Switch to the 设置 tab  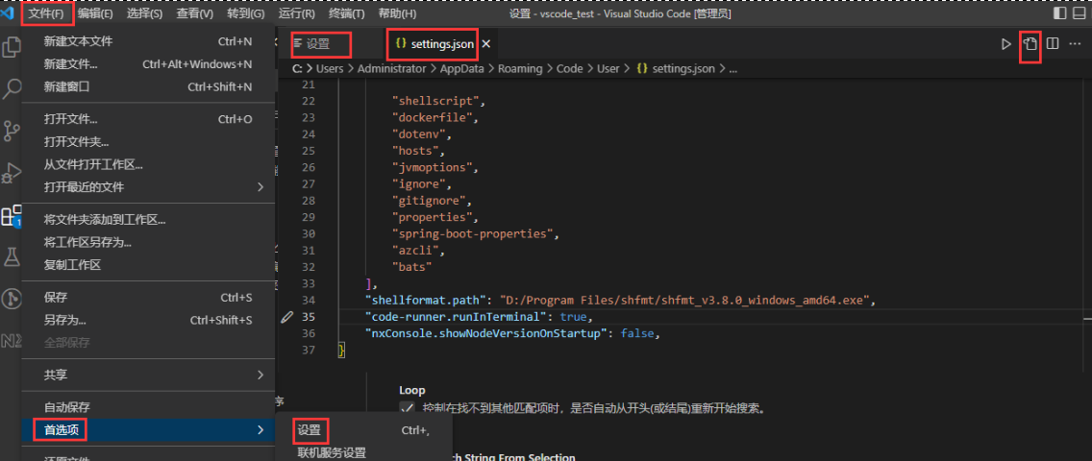tap(320, 44)
